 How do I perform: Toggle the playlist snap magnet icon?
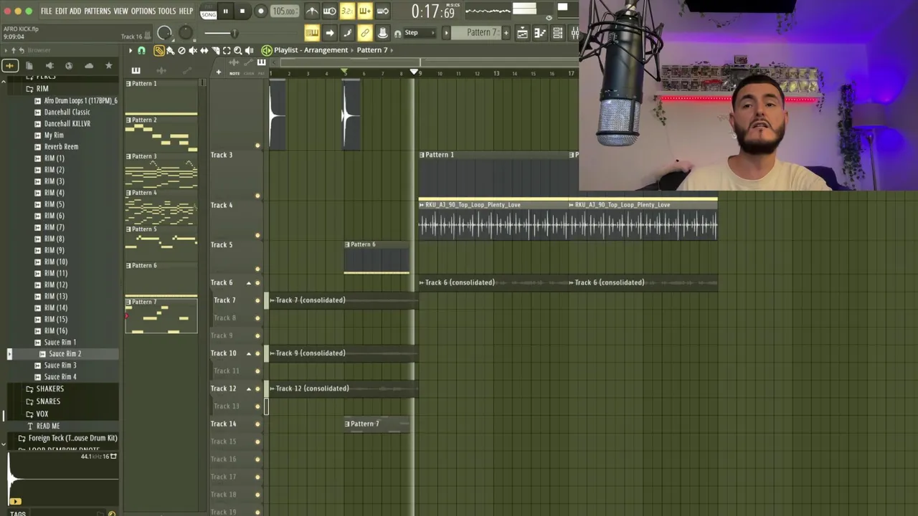coord(141,50)
